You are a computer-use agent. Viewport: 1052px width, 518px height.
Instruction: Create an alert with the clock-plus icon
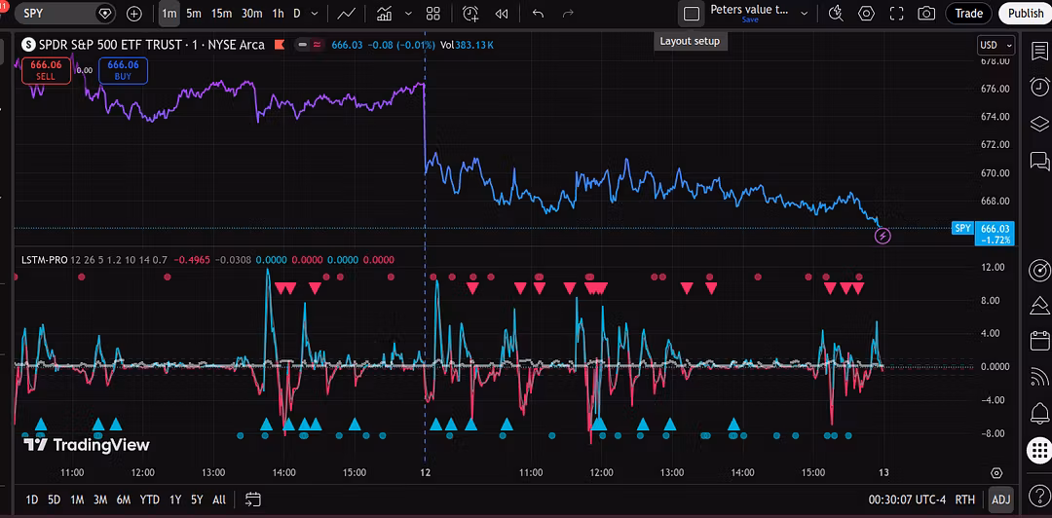tap(471, 14)
